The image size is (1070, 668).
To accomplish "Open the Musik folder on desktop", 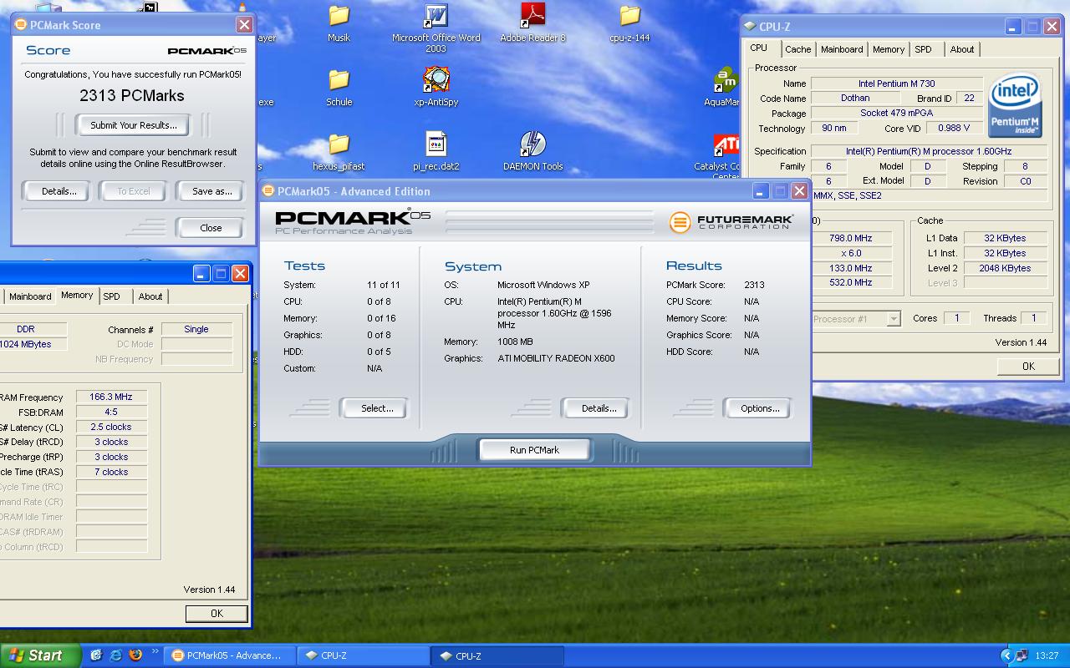I will click(x=339, y=23).
